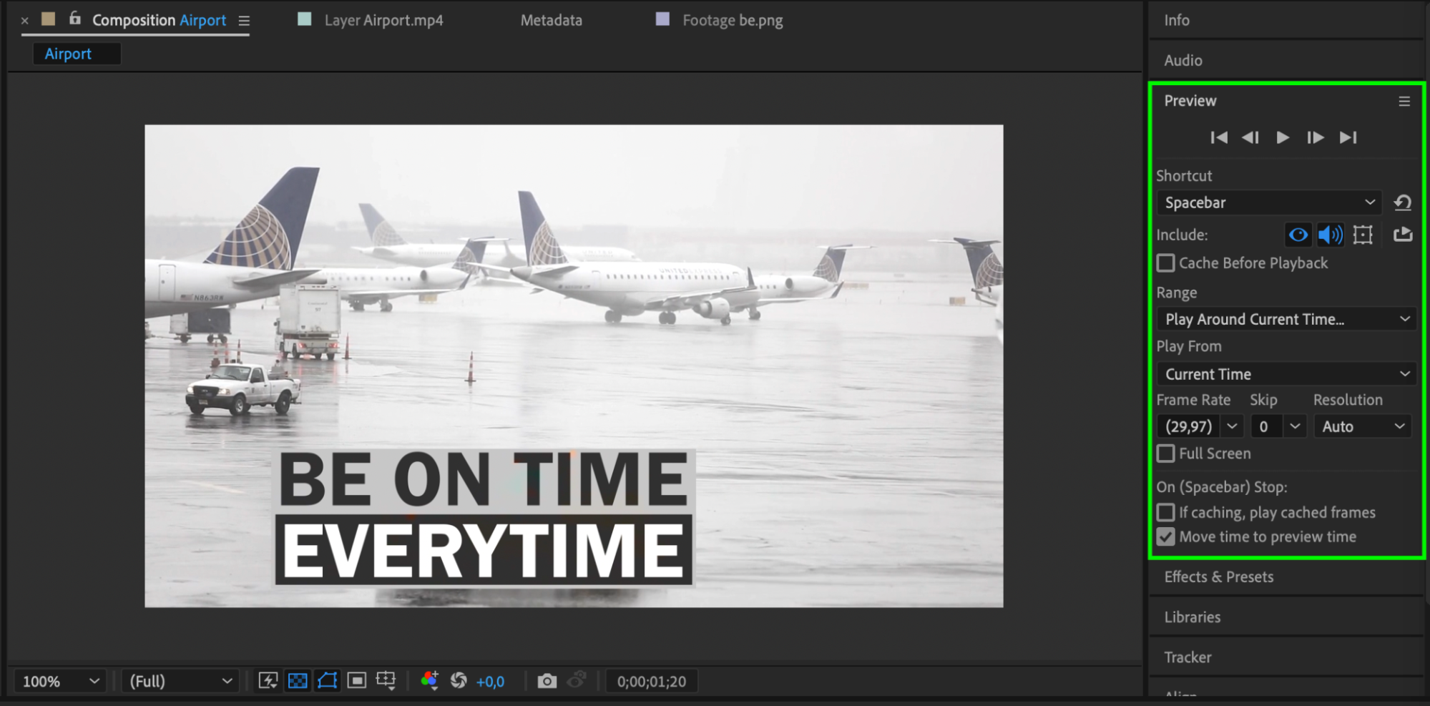Toggle video include eye icon in Preview
This screenshot has height=706, width=1430.
(x=1298, y=235)
